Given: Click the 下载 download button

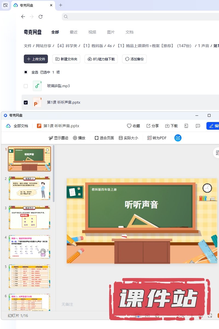Looking at the screenshot, I should coord(171,126).
